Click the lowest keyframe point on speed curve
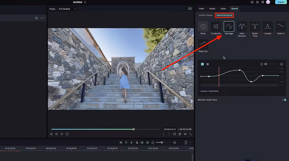Viewport: 289px width, 161px height. [251, 82]
